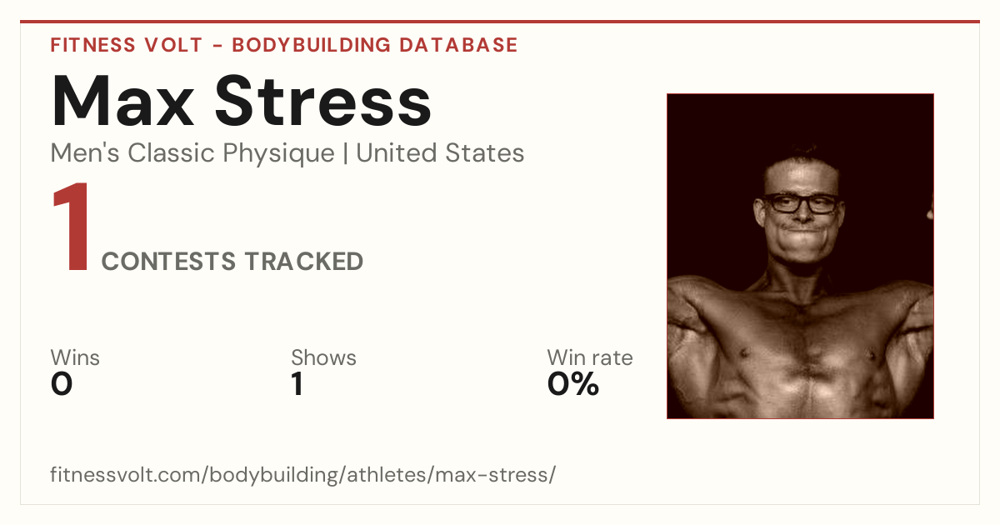Select the Shows value 1
1000x525 pixels.
(x=297, y=384)
